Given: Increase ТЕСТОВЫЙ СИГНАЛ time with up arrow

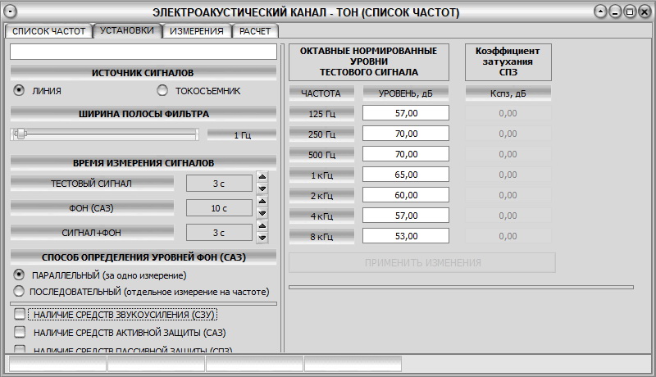Looking at the screenshot, I should [262, 177].
